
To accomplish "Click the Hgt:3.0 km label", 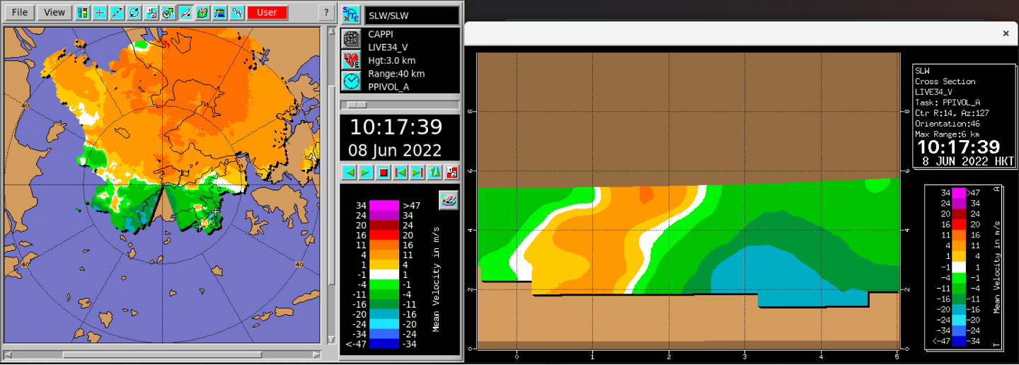I will point(392,60).
